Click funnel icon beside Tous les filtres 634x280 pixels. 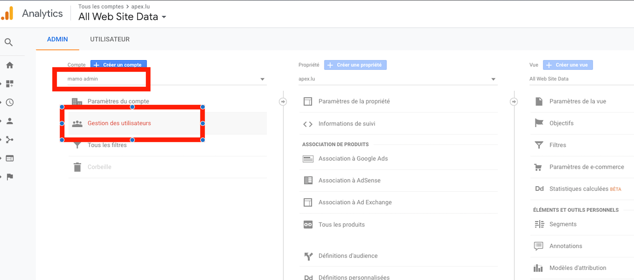[x=77, y=146]
